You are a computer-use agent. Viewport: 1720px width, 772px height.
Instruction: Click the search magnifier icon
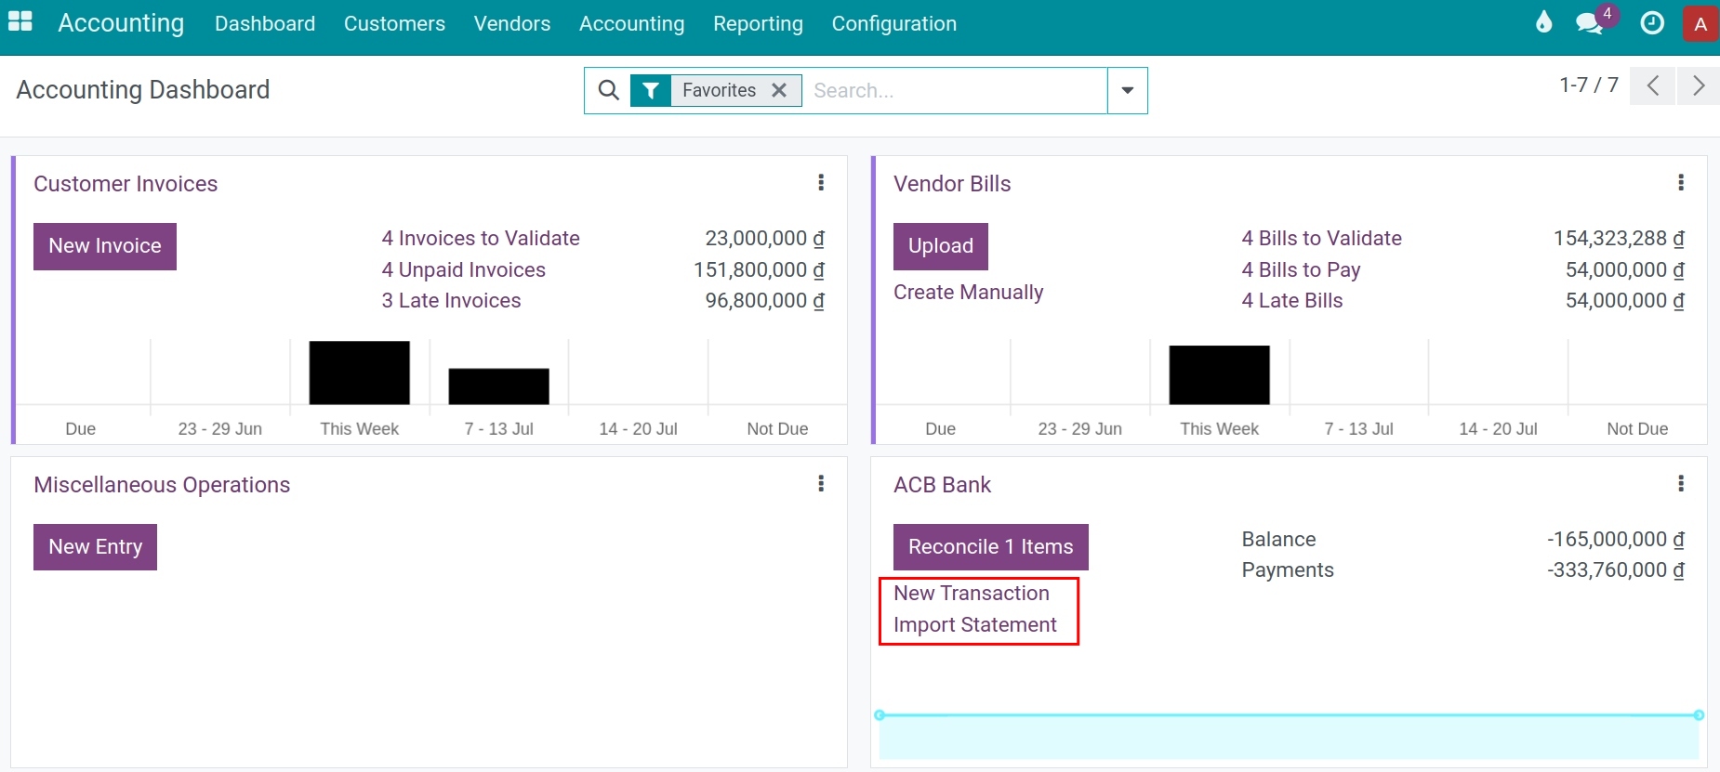tap(608, 90)
